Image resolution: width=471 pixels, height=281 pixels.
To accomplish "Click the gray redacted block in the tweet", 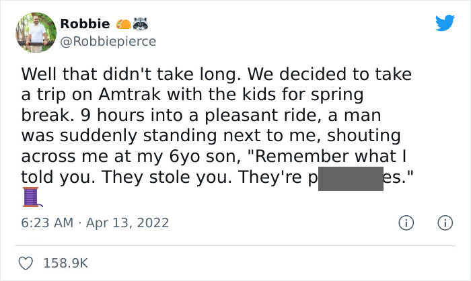I will point(350,178).
